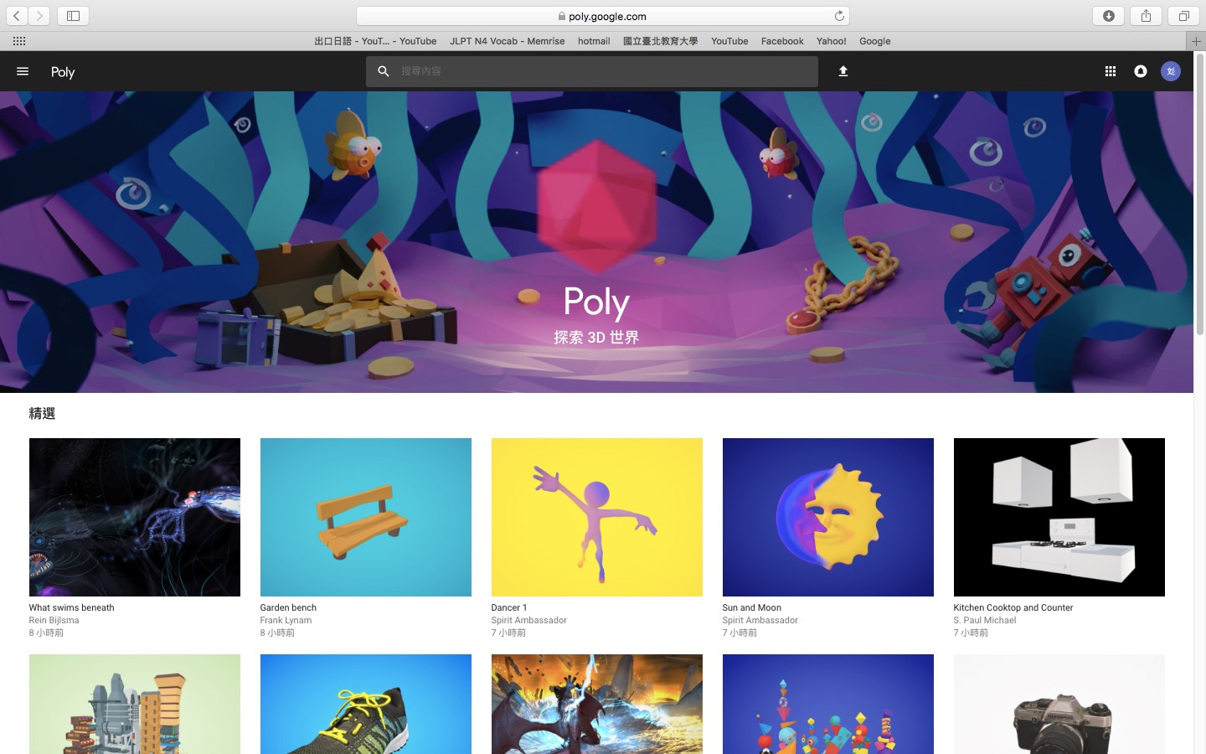This screenshot has width=1206, height=754.
Task: Open Spirit Ambassador under Sun and Moon
Action: [x=760, y=621]
